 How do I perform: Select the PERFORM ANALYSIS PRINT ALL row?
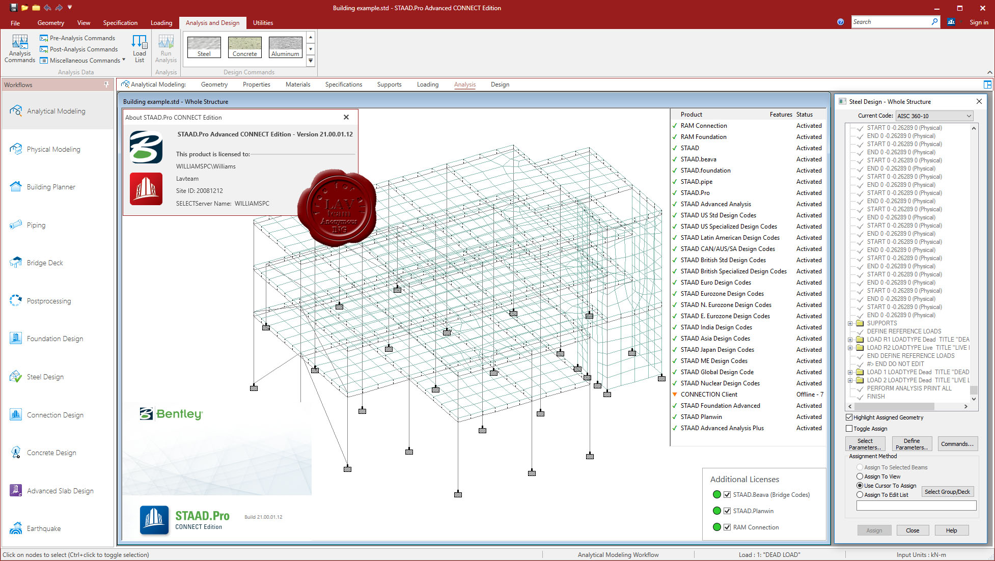pos(909,388)
